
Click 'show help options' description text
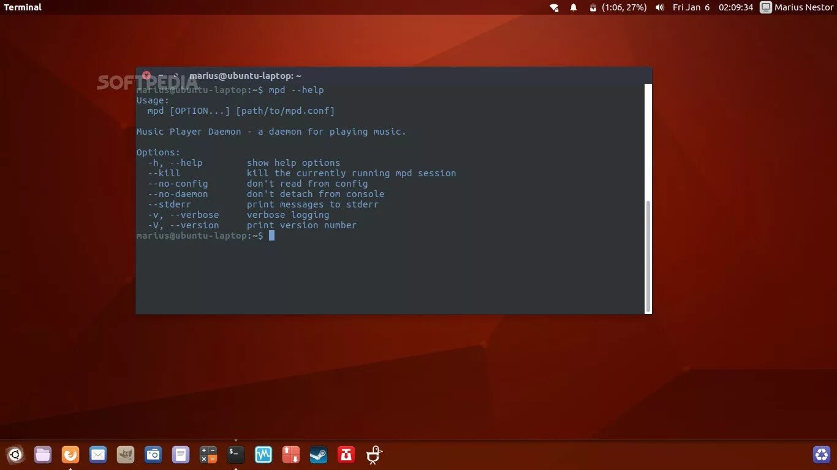(x=294, y=163)
